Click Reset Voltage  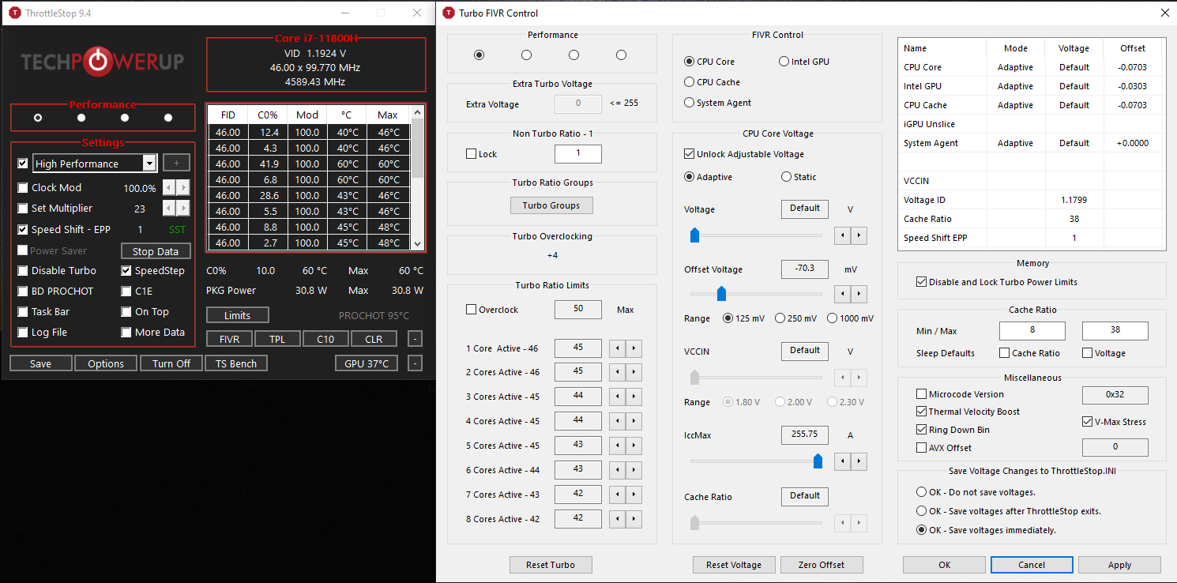734,565
